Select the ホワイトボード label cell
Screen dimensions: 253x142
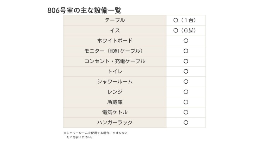[x=115, y=41]
